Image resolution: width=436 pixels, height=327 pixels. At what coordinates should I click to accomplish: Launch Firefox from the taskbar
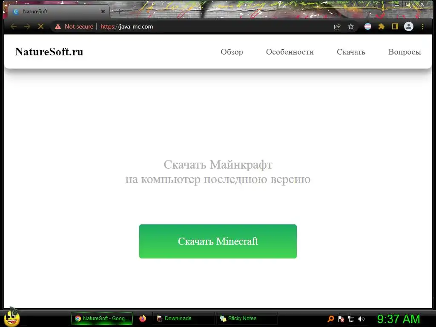[143, 318]
